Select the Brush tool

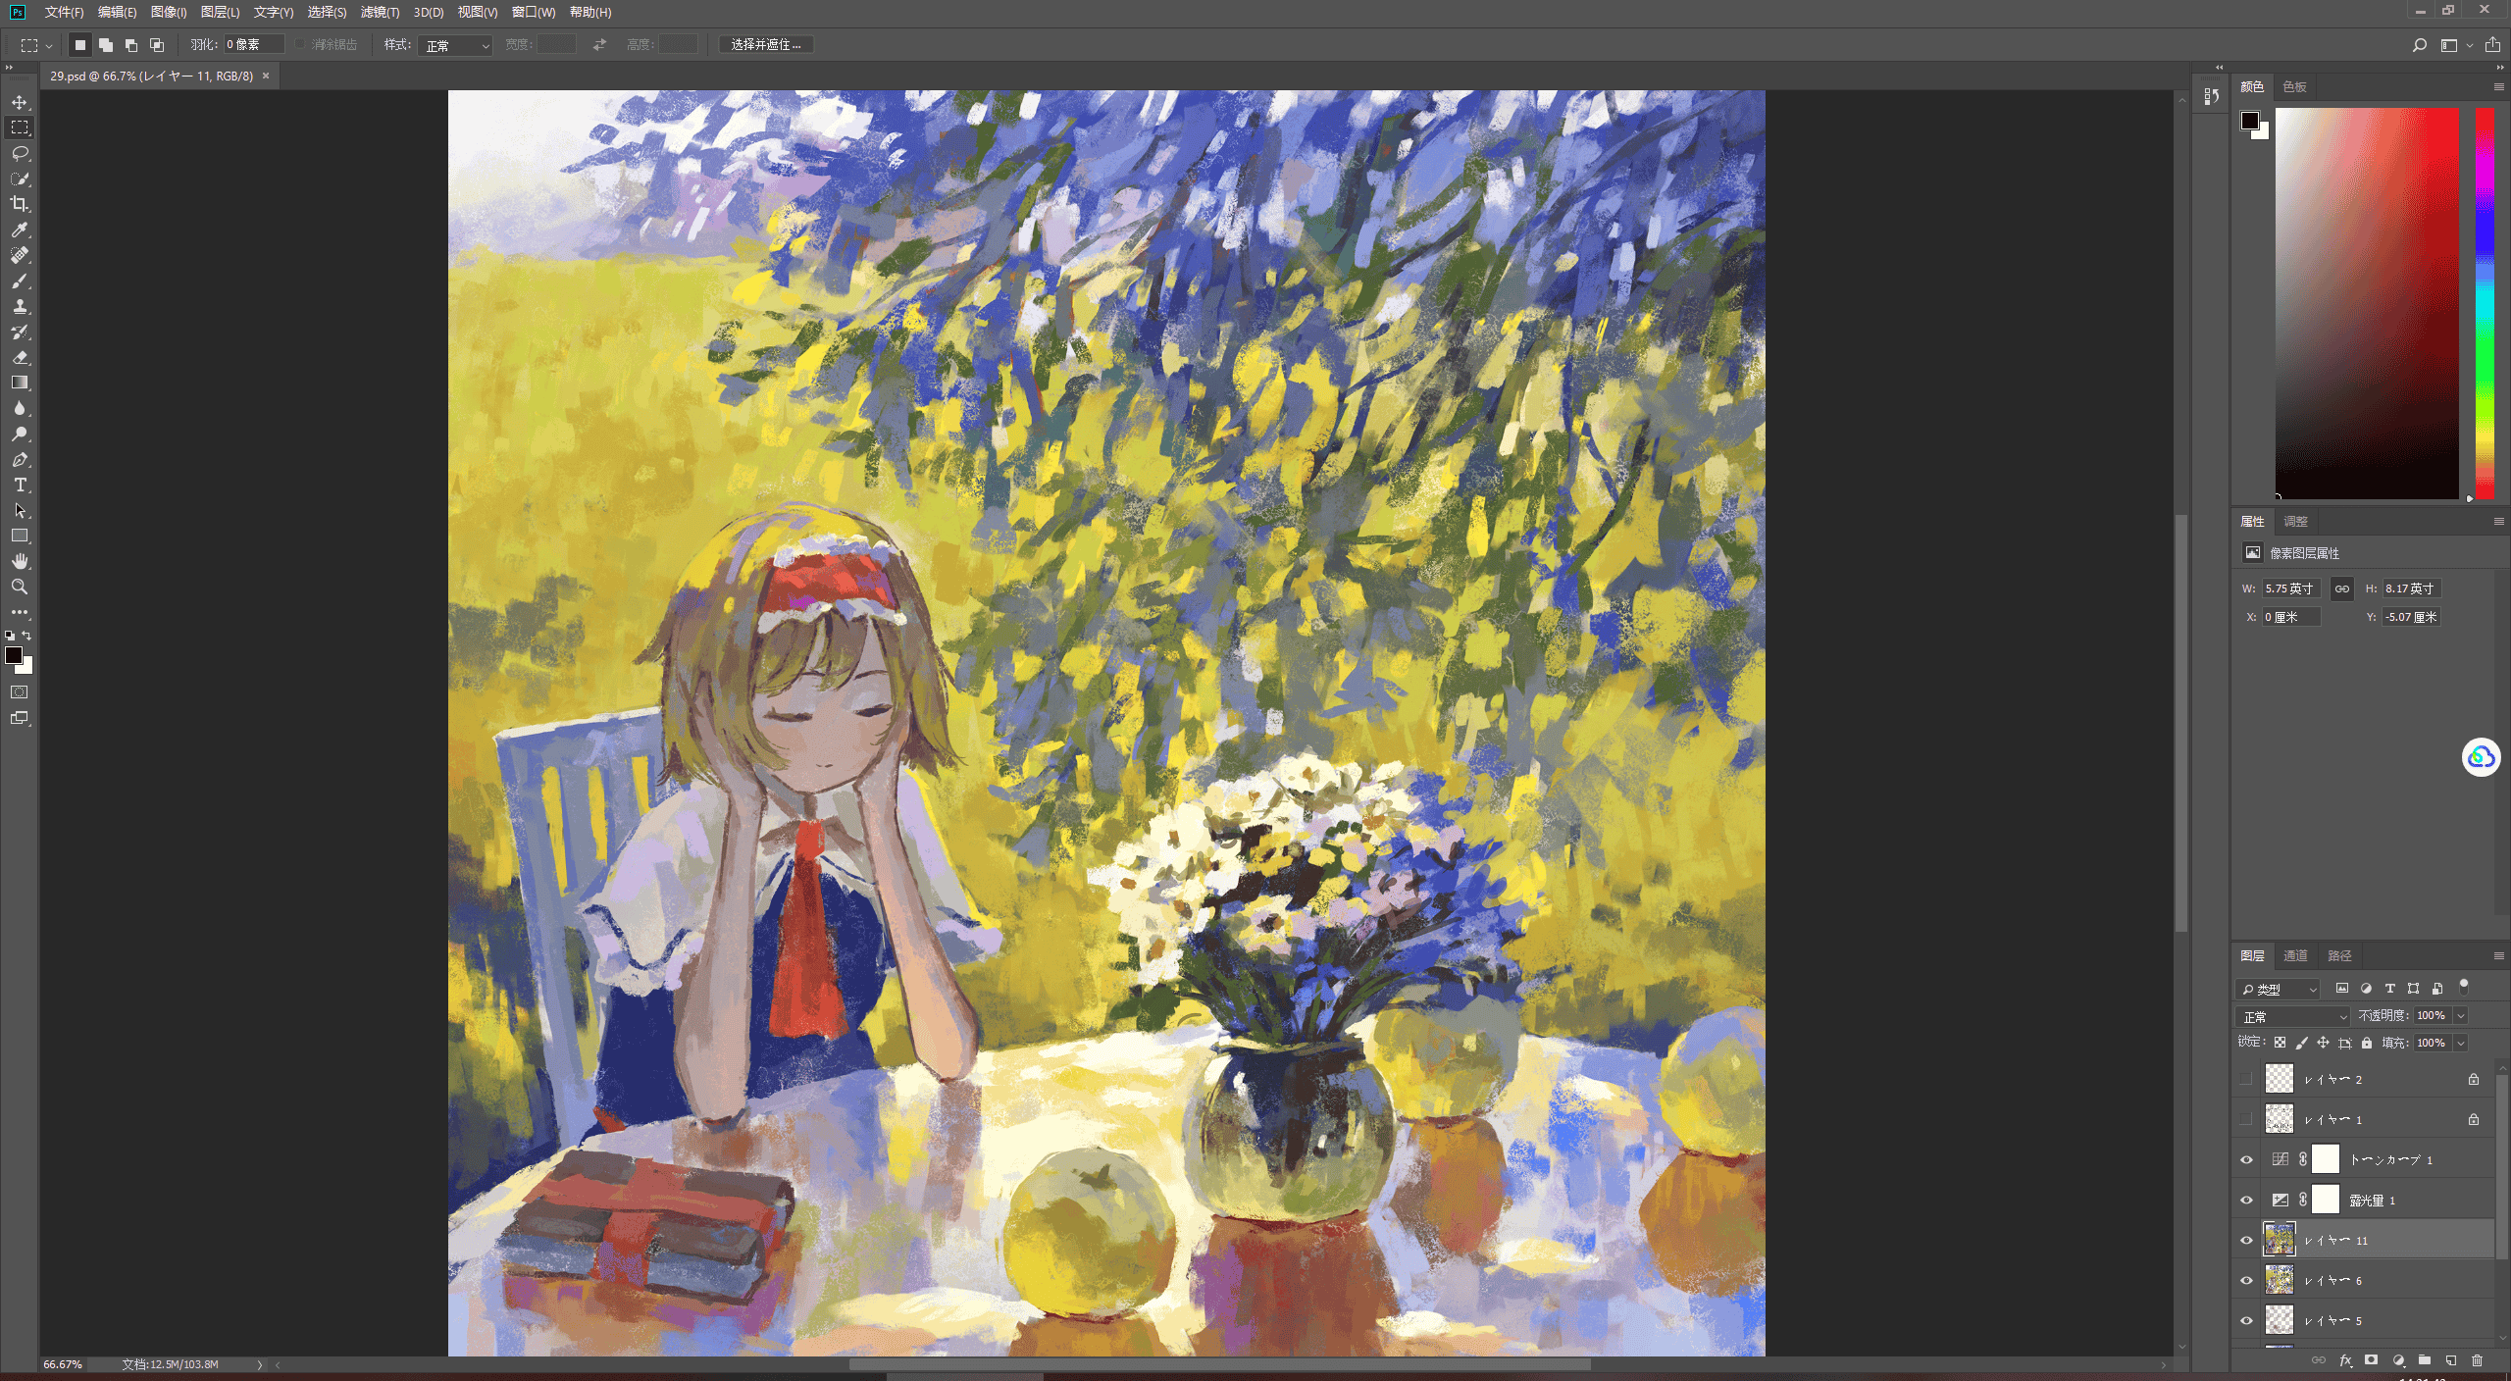pyautogui.click(x=20, y=281)
